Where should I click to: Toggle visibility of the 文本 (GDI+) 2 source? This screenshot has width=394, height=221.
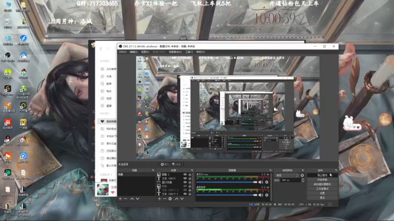(185, 194)
